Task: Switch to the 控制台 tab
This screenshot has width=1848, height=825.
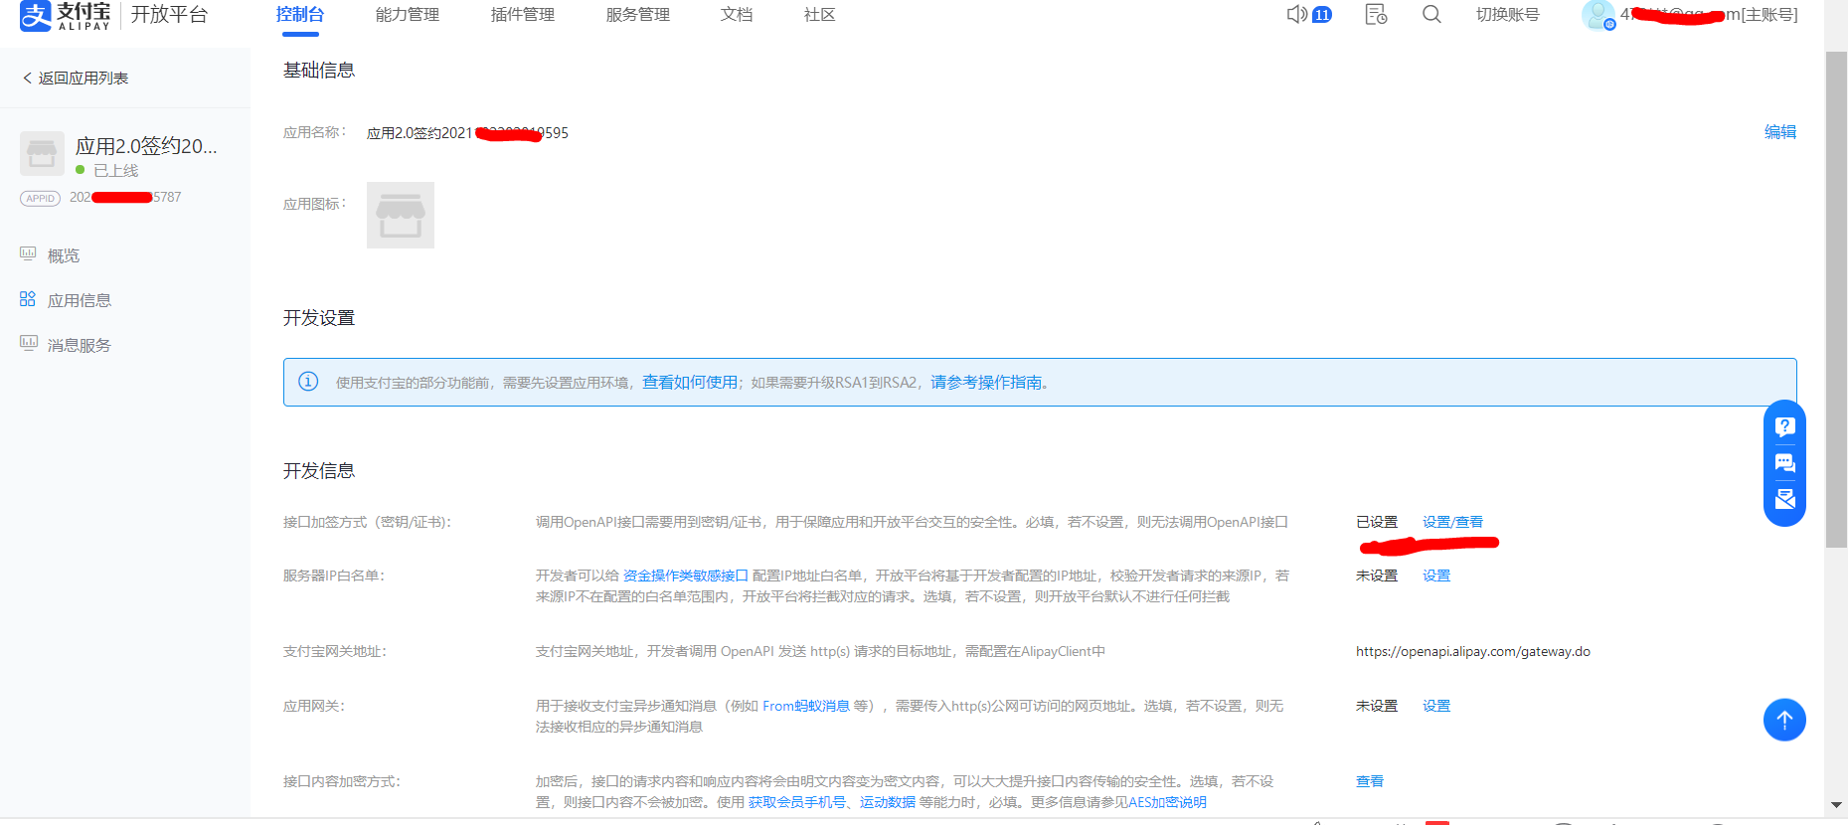Action: (300, 15)
